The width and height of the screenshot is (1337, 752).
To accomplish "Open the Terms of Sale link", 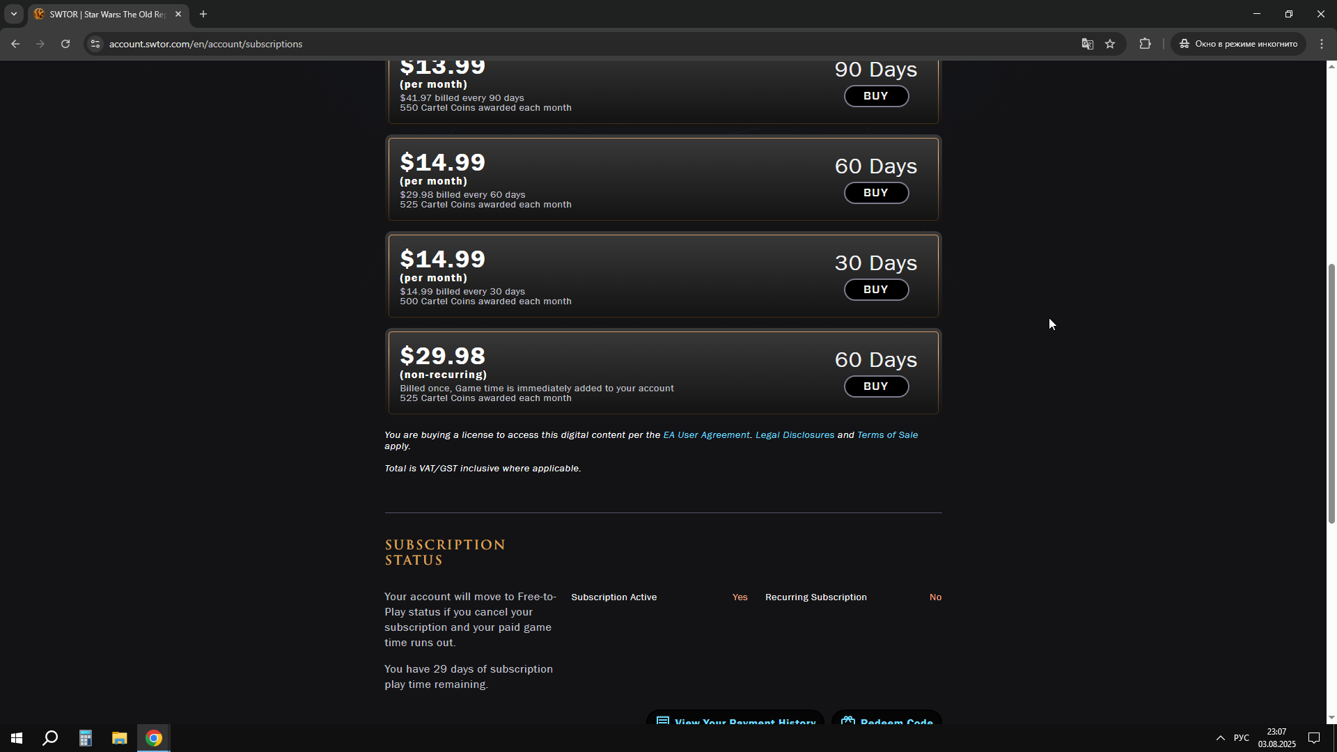I will point(887,435).
